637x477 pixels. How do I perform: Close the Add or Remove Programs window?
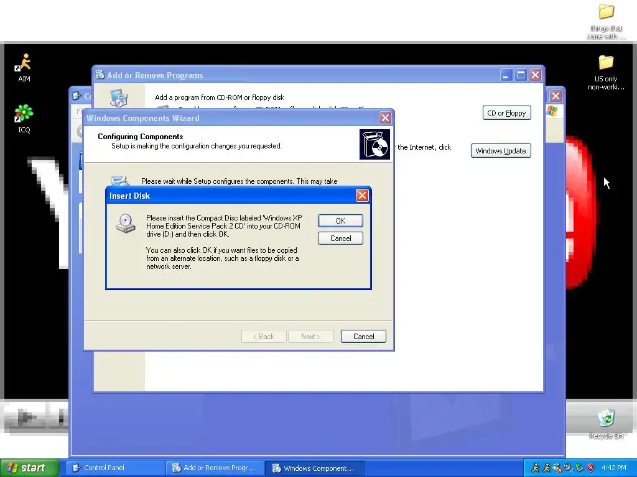536,75
